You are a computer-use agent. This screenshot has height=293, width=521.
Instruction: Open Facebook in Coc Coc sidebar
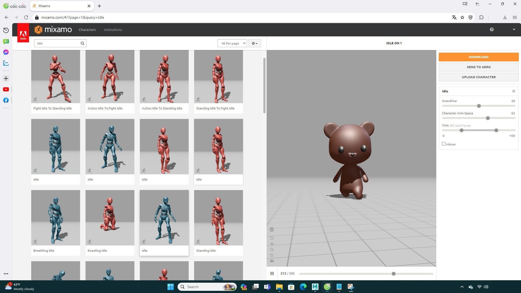(6, 100)
